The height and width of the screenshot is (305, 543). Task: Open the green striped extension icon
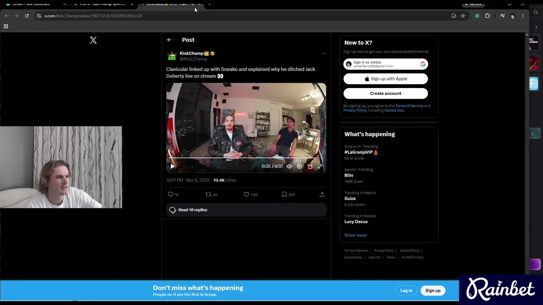pos(477,16)
